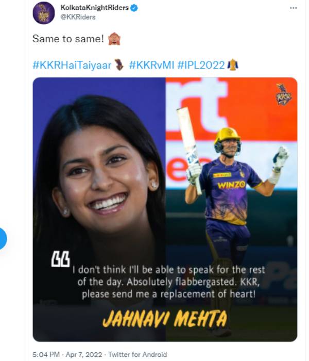Click the 'Same to same!' tweet text
Image resolution: width=309 pixels, height=361 pixels.
click(68, 39)
